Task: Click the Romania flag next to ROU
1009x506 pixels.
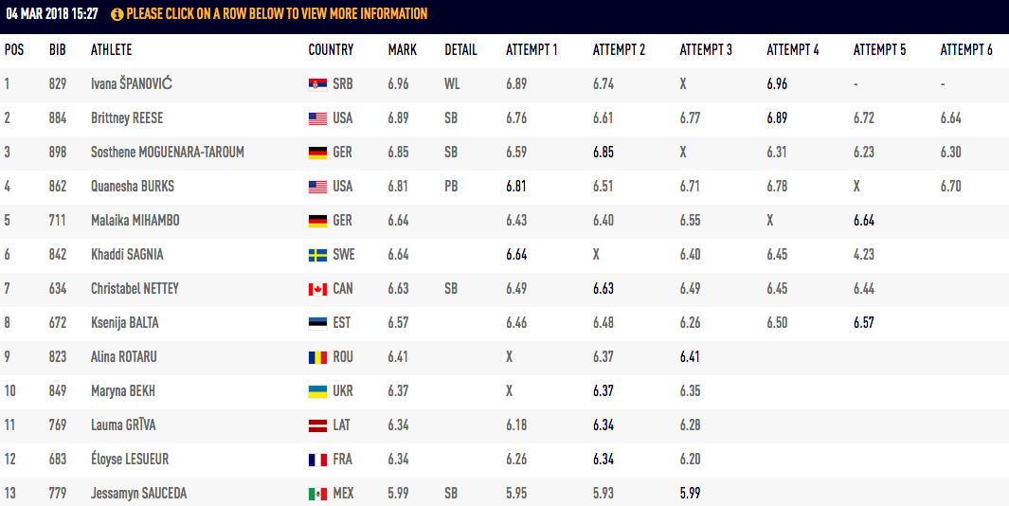Action: (317, 357)
